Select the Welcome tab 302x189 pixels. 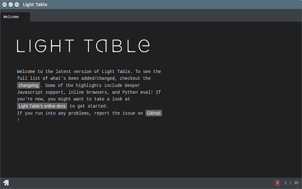15,17
